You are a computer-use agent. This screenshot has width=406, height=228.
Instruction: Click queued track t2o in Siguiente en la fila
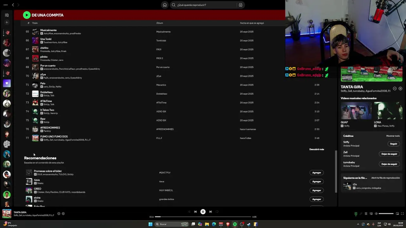point(371,186)
